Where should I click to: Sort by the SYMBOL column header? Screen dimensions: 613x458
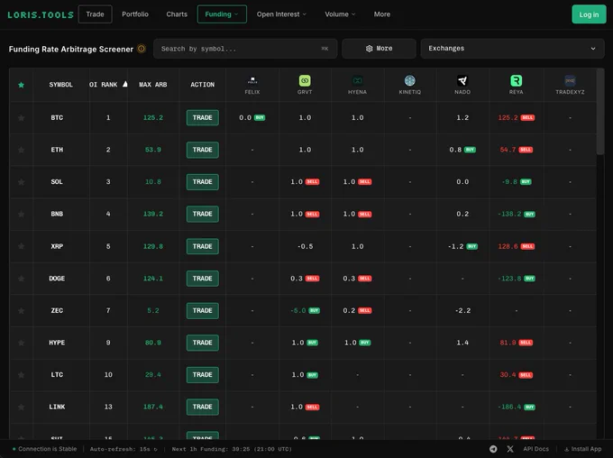pos(60,85)
